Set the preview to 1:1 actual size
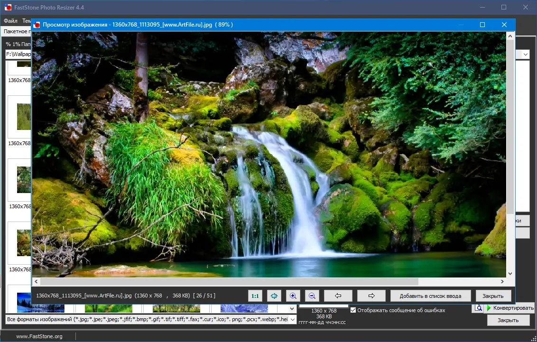This screenshot has height=342, width=537. pos(255,296)
